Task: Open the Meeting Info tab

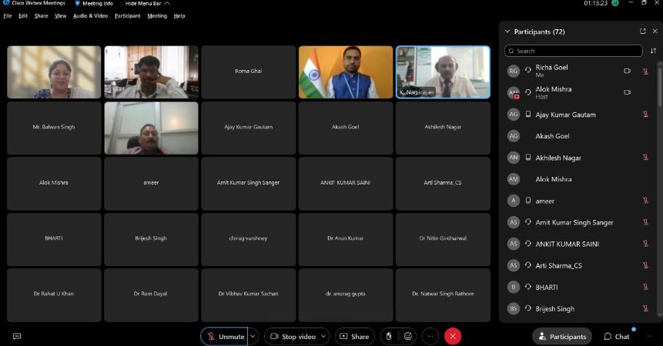Action: (94, 4)
